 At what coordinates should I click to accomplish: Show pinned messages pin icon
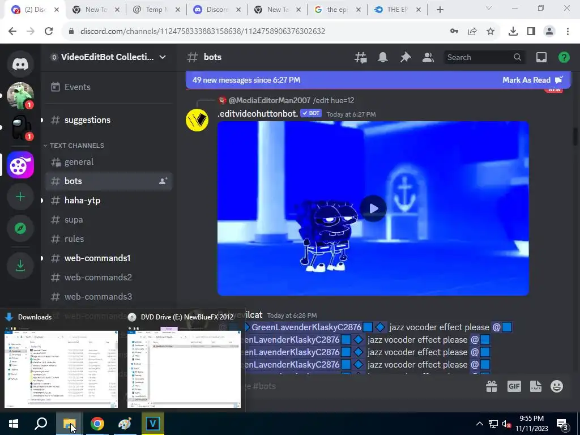click(x=406, y=57)
